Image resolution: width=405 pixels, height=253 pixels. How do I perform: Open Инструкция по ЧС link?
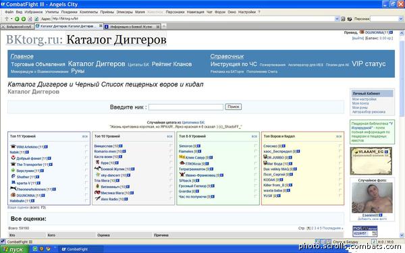point(234,64)
